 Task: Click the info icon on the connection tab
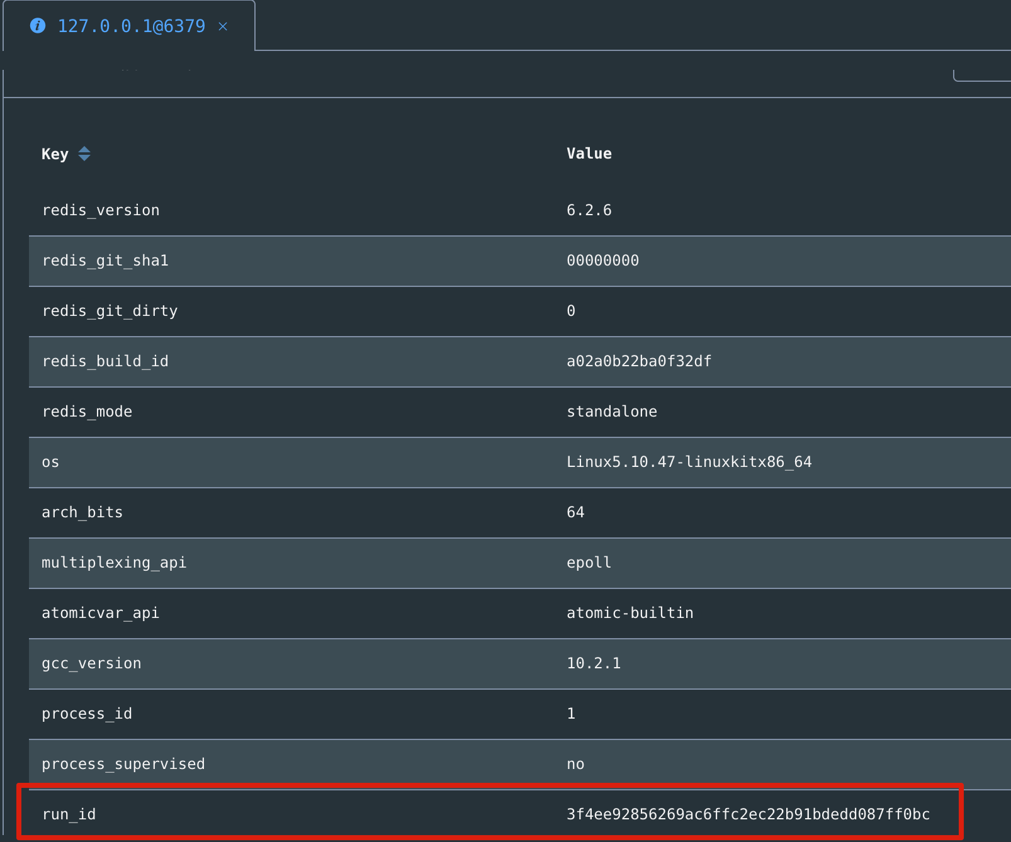click(x=38, y=26)
